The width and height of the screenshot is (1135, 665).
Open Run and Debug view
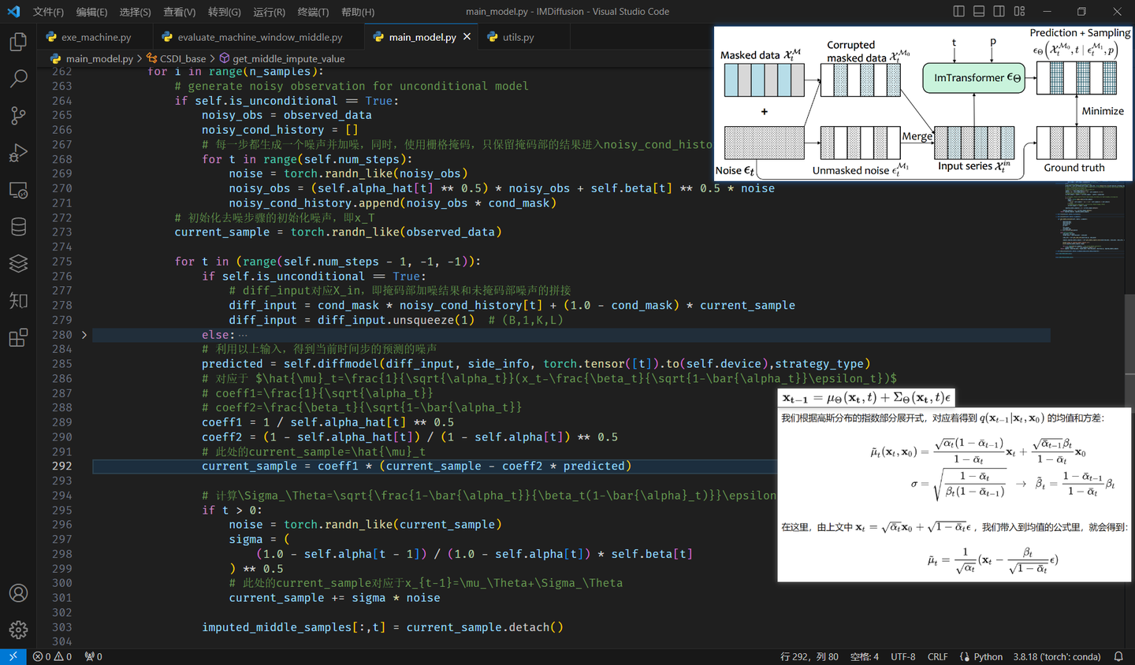click(18, 153)
